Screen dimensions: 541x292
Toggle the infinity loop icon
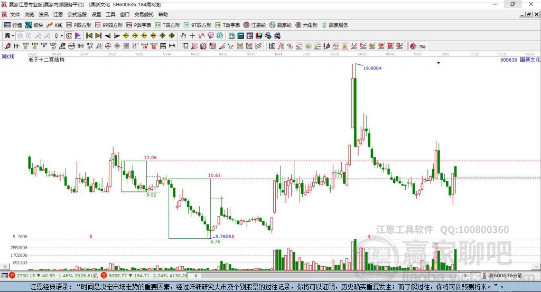click(x=422, y=46)
